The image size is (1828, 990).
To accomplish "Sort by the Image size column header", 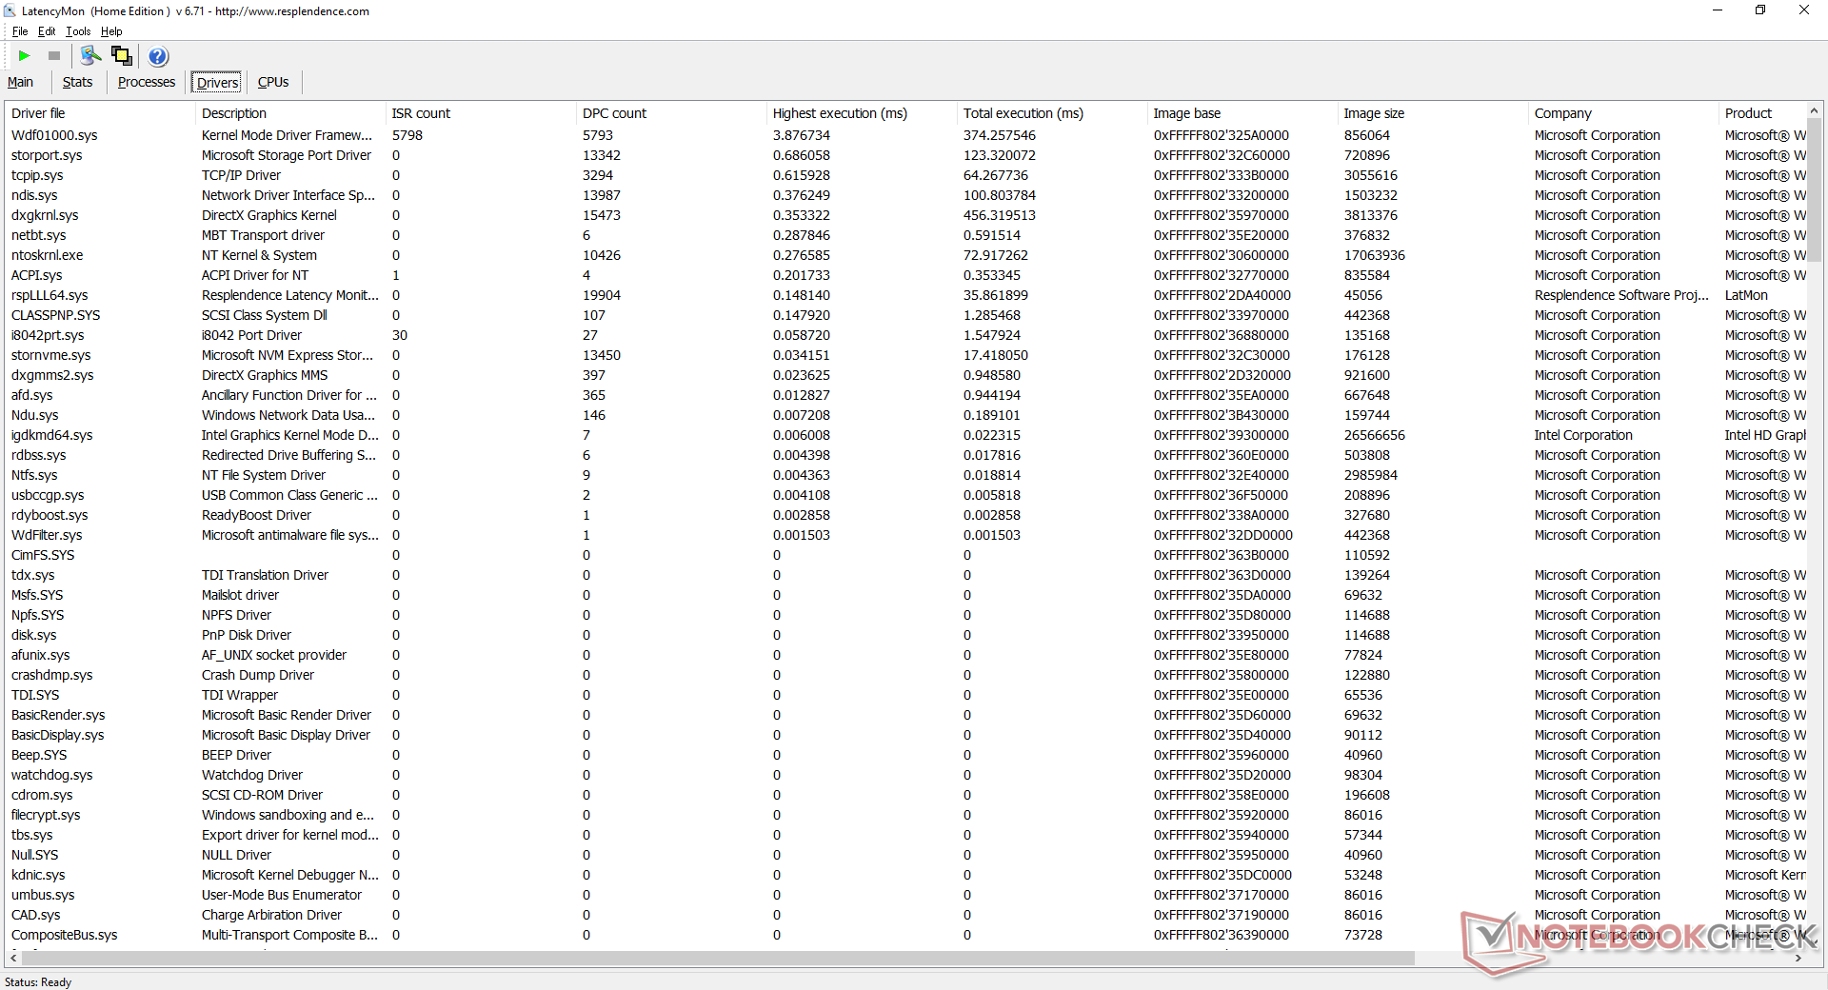I will click(x=1433, y=113).
